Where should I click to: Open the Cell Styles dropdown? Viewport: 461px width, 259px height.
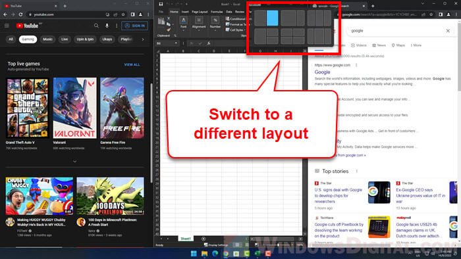[x=235, y=30]
